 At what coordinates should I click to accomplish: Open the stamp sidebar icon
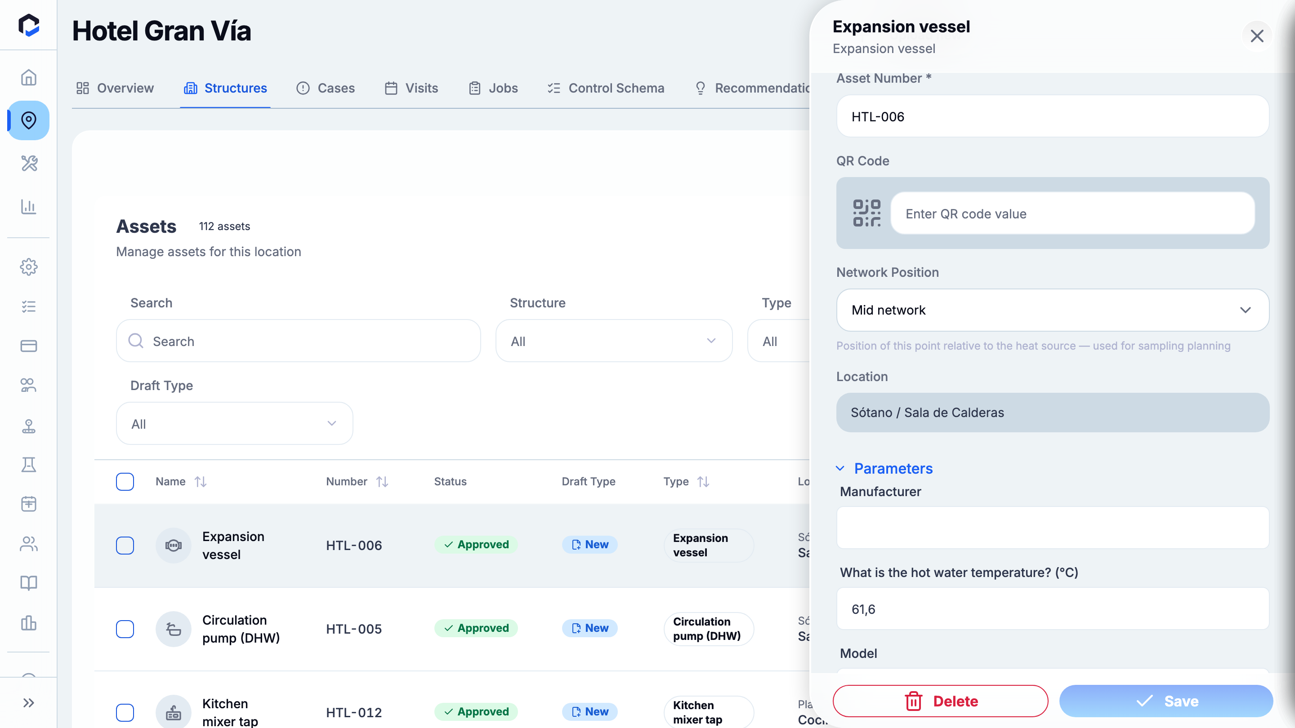point(29,426)
